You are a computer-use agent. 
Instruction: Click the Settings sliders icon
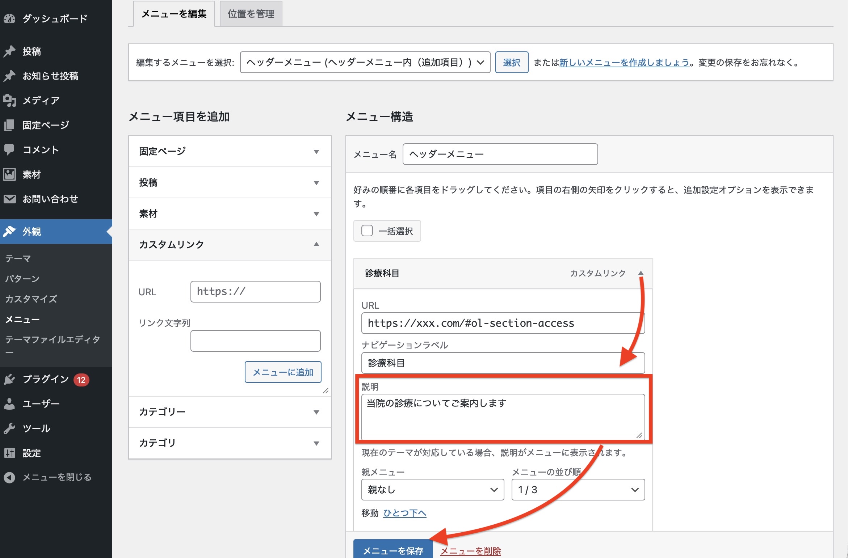tap(10, 453)
